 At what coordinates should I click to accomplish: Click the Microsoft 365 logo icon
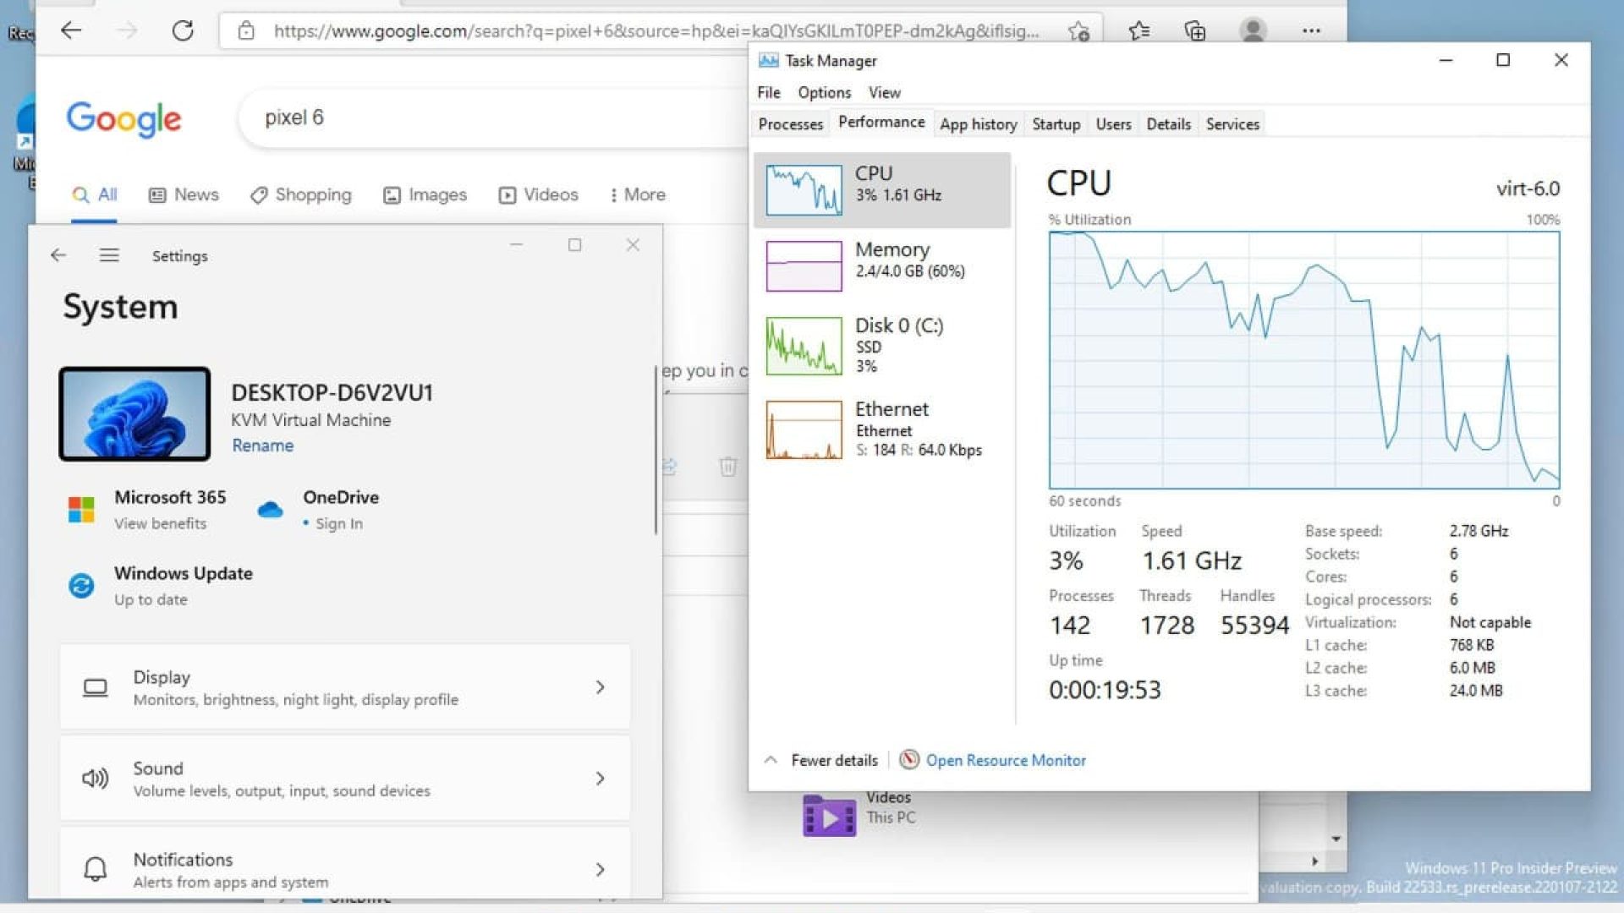click(81, 510)
